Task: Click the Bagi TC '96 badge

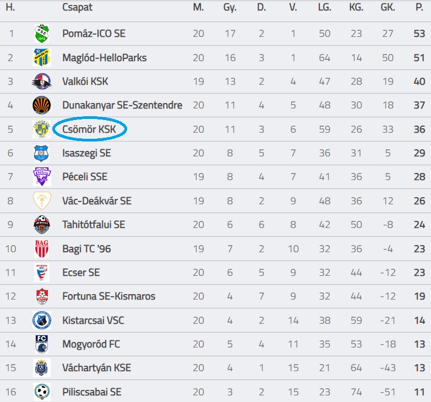Action: tap(42, 249)
